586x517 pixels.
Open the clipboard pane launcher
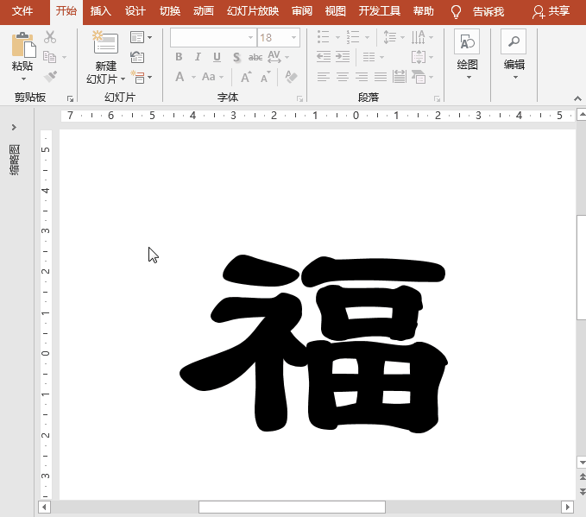(70, 98)
